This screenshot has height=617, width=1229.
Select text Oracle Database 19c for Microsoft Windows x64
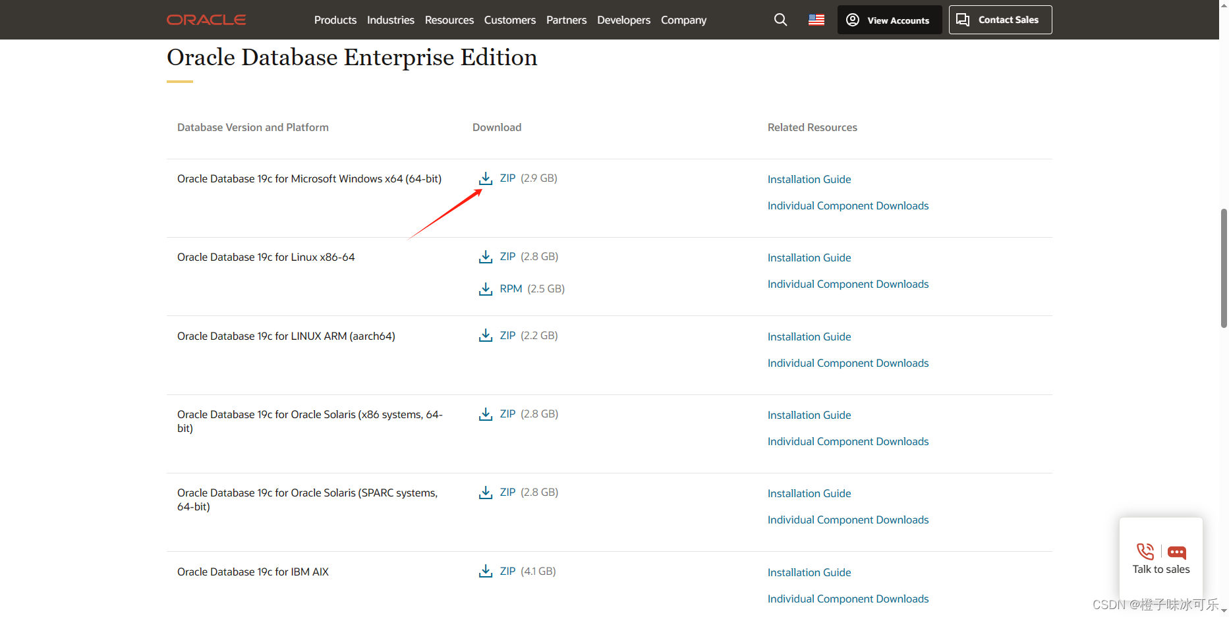coord(309,178)
